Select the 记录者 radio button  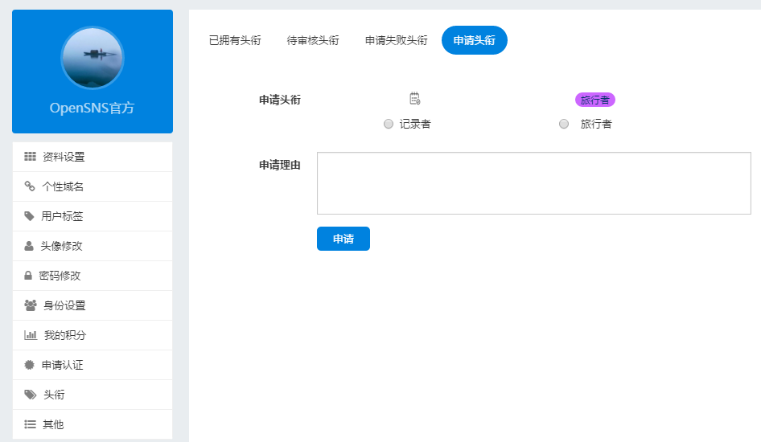[x=389, y=124]
